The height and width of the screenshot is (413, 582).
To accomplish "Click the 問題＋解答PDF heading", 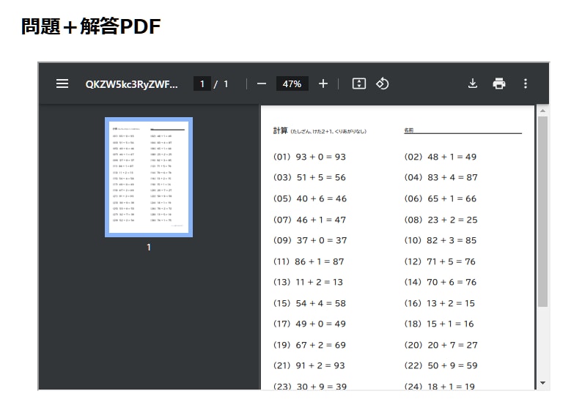I will 91,26.
